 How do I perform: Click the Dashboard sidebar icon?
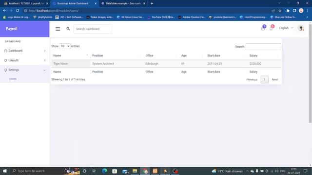point(5,51)
